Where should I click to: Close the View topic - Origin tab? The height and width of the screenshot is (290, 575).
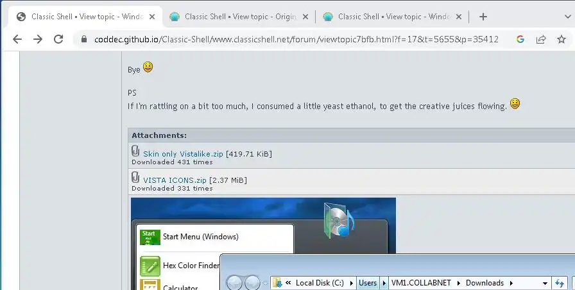[305, 17]
